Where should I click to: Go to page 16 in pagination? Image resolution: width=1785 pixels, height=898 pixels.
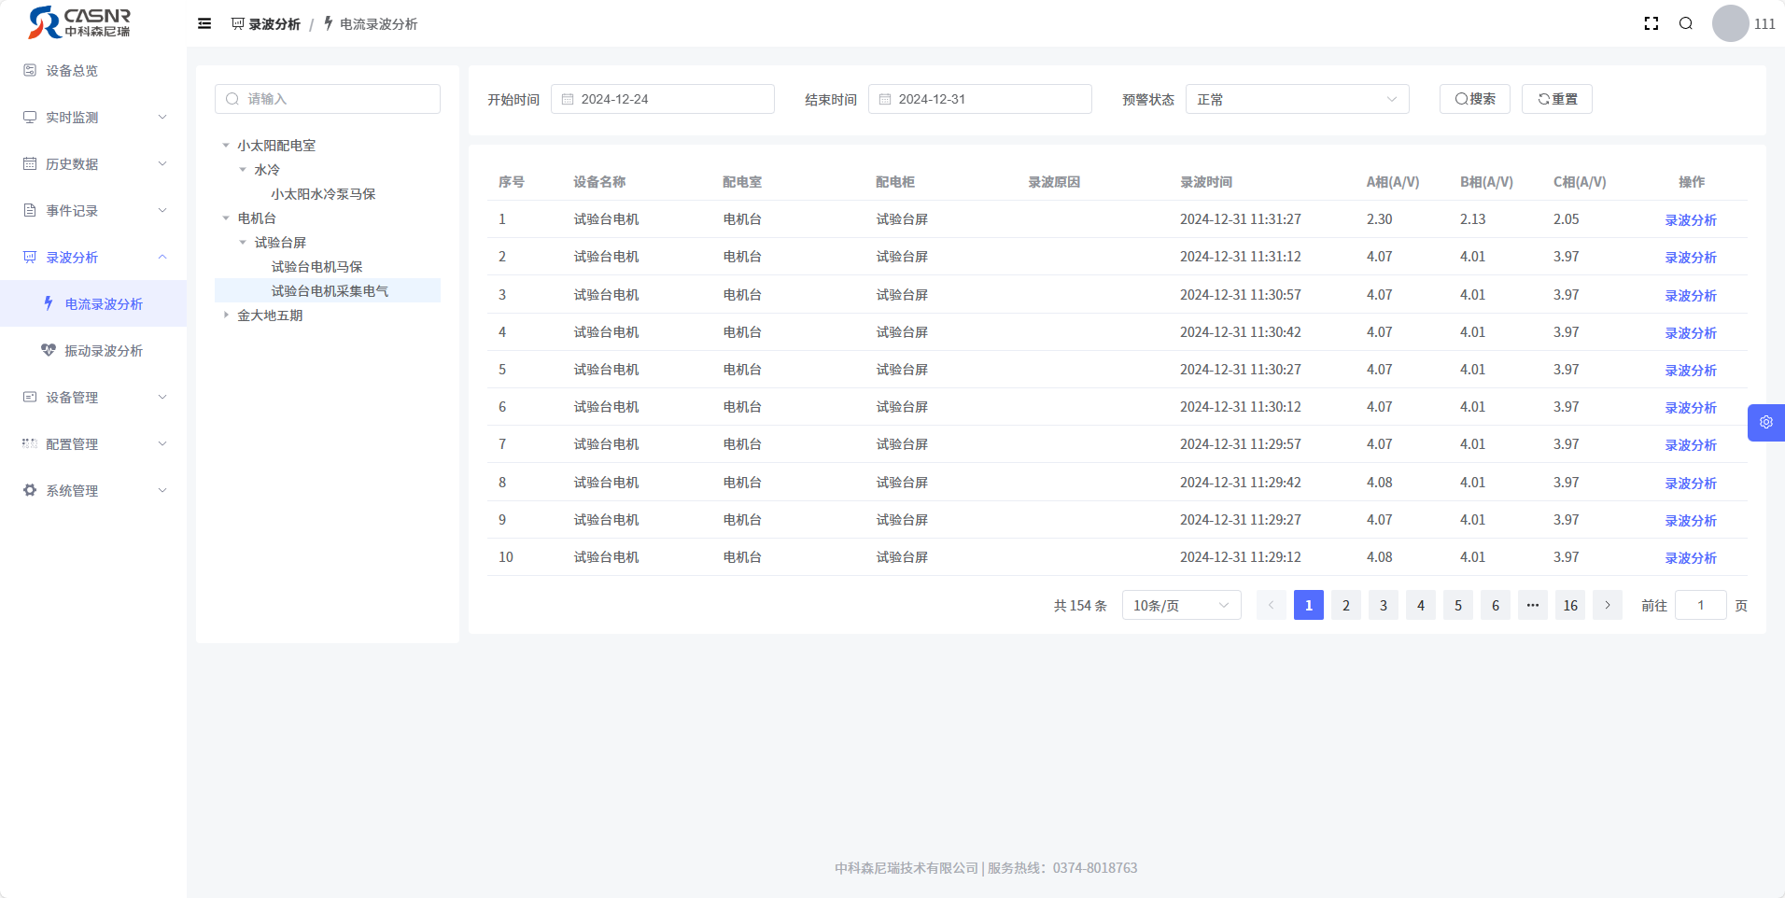point(1570,605)
